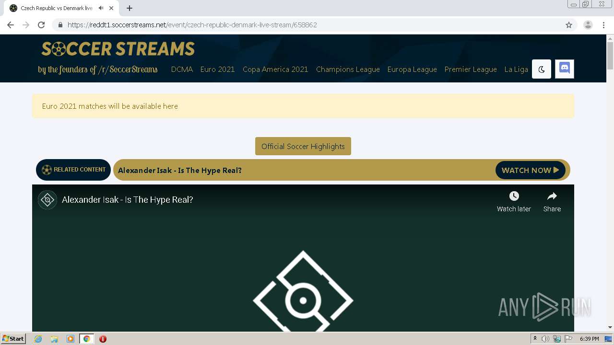Open the Chrome profile avatar
The width and height of the screenshot is (614, 345).
tap(588, 25)
